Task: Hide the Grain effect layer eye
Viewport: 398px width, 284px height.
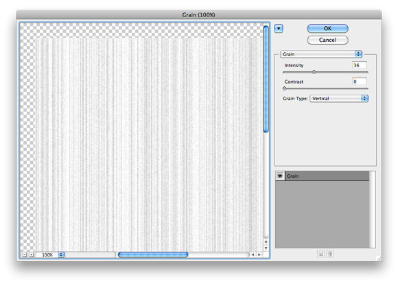Action: click(x=280, y=176)
